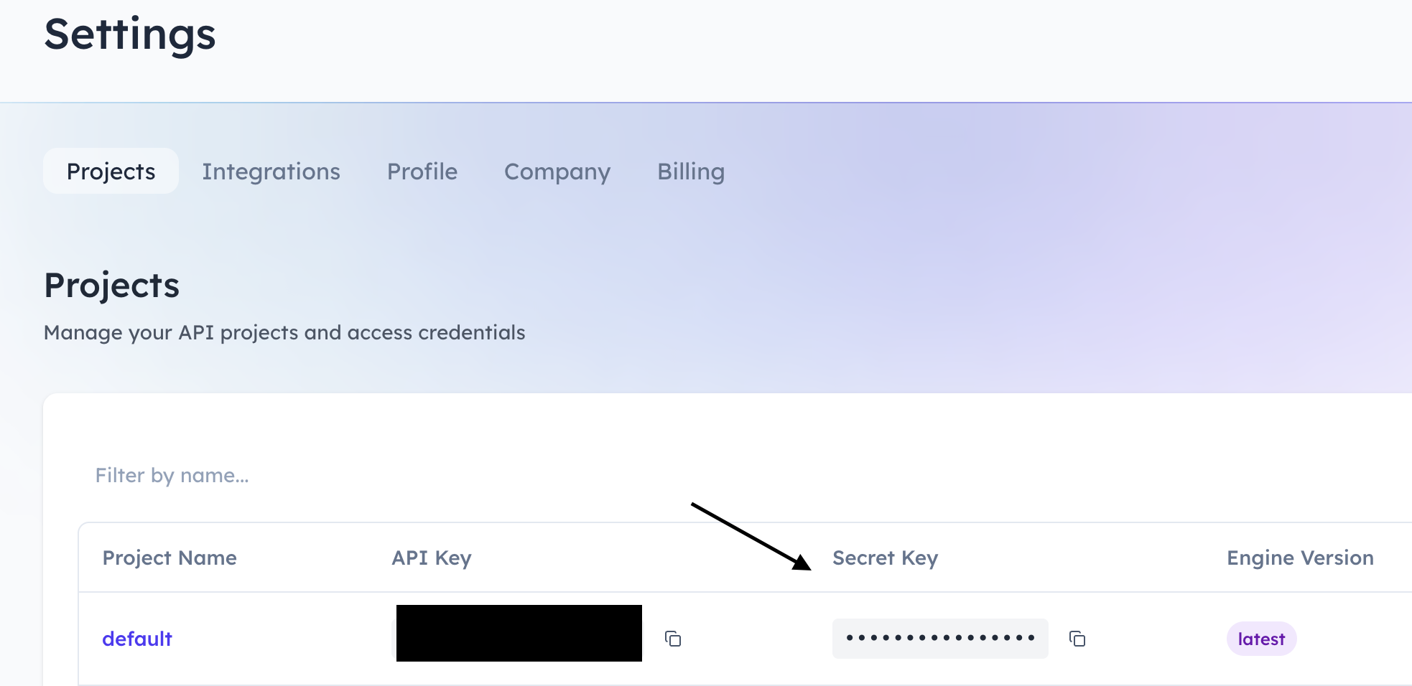
Task: Open the Billing tab
Action: (690, 171)
